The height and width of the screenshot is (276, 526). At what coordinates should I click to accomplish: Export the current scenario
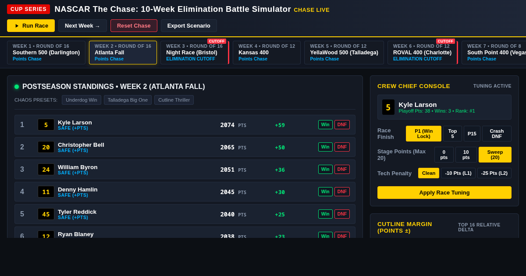pos(189,25)
